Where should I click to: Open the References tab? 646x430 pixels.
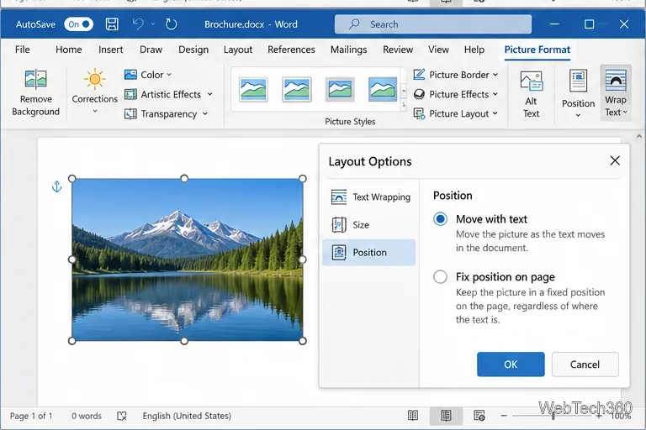pos(291,50)
